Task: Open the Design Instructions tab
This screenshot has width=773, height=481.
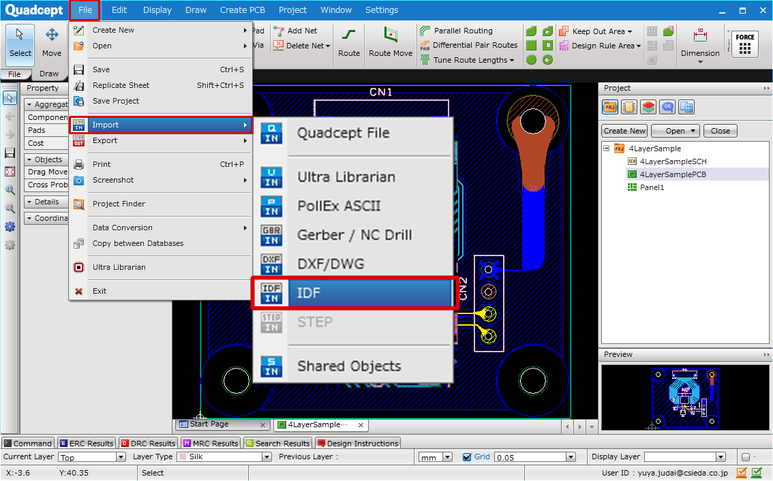Action: click(x=358, y=443)
